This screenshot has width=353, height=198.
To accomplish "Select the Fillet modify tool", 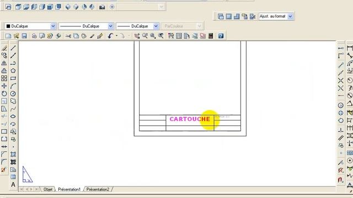I will click(x=4, y=162).
